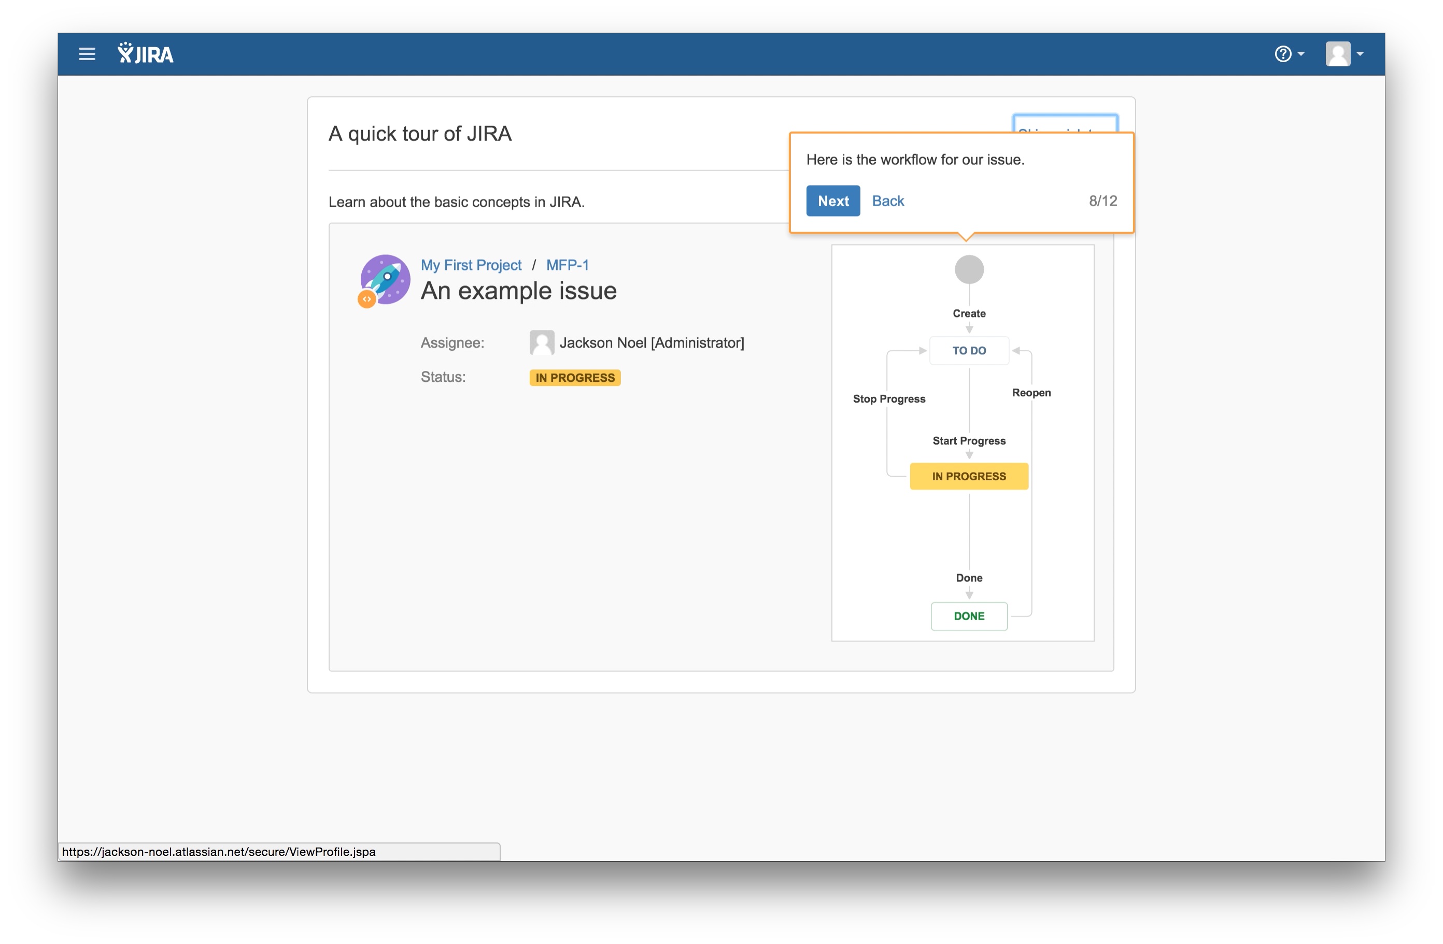This screenshot has height=944, width=1443.
Task: Open the help question-mark menu
Action: point(1289,54)
